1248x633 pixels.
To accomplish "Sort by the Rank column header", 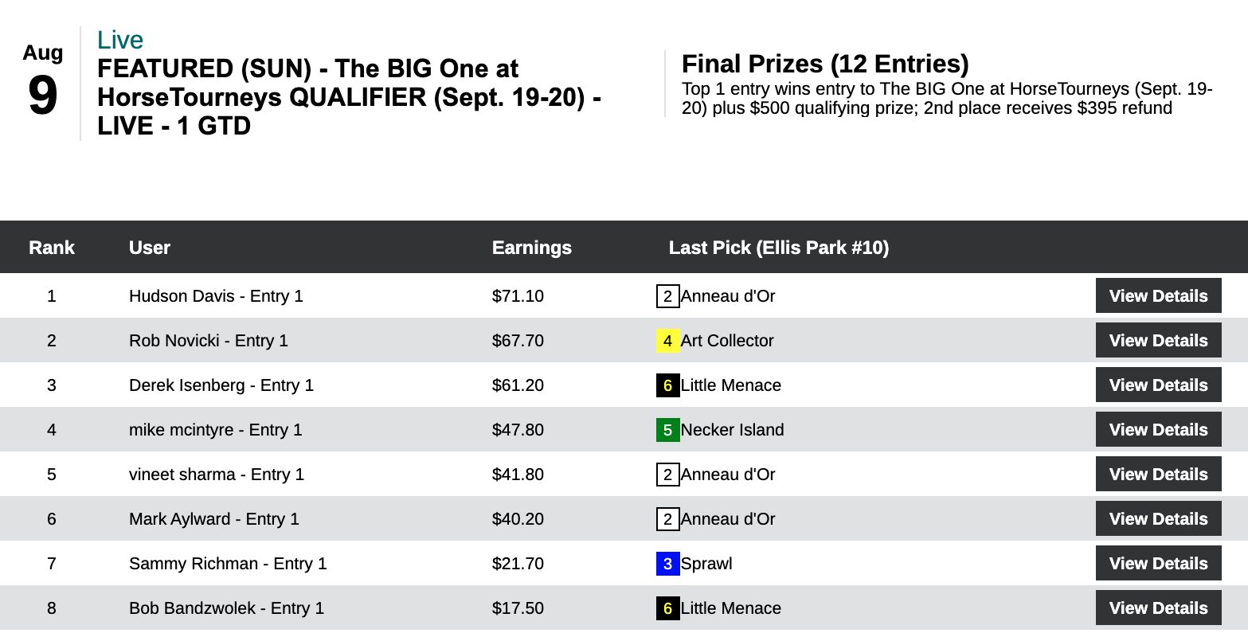I will coord(52,248).
